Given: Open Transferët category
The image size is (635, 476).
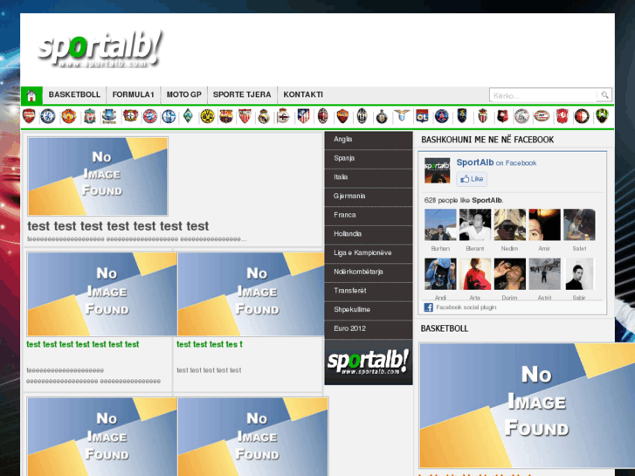Looking at the screenshot, I should click(369, 291).
